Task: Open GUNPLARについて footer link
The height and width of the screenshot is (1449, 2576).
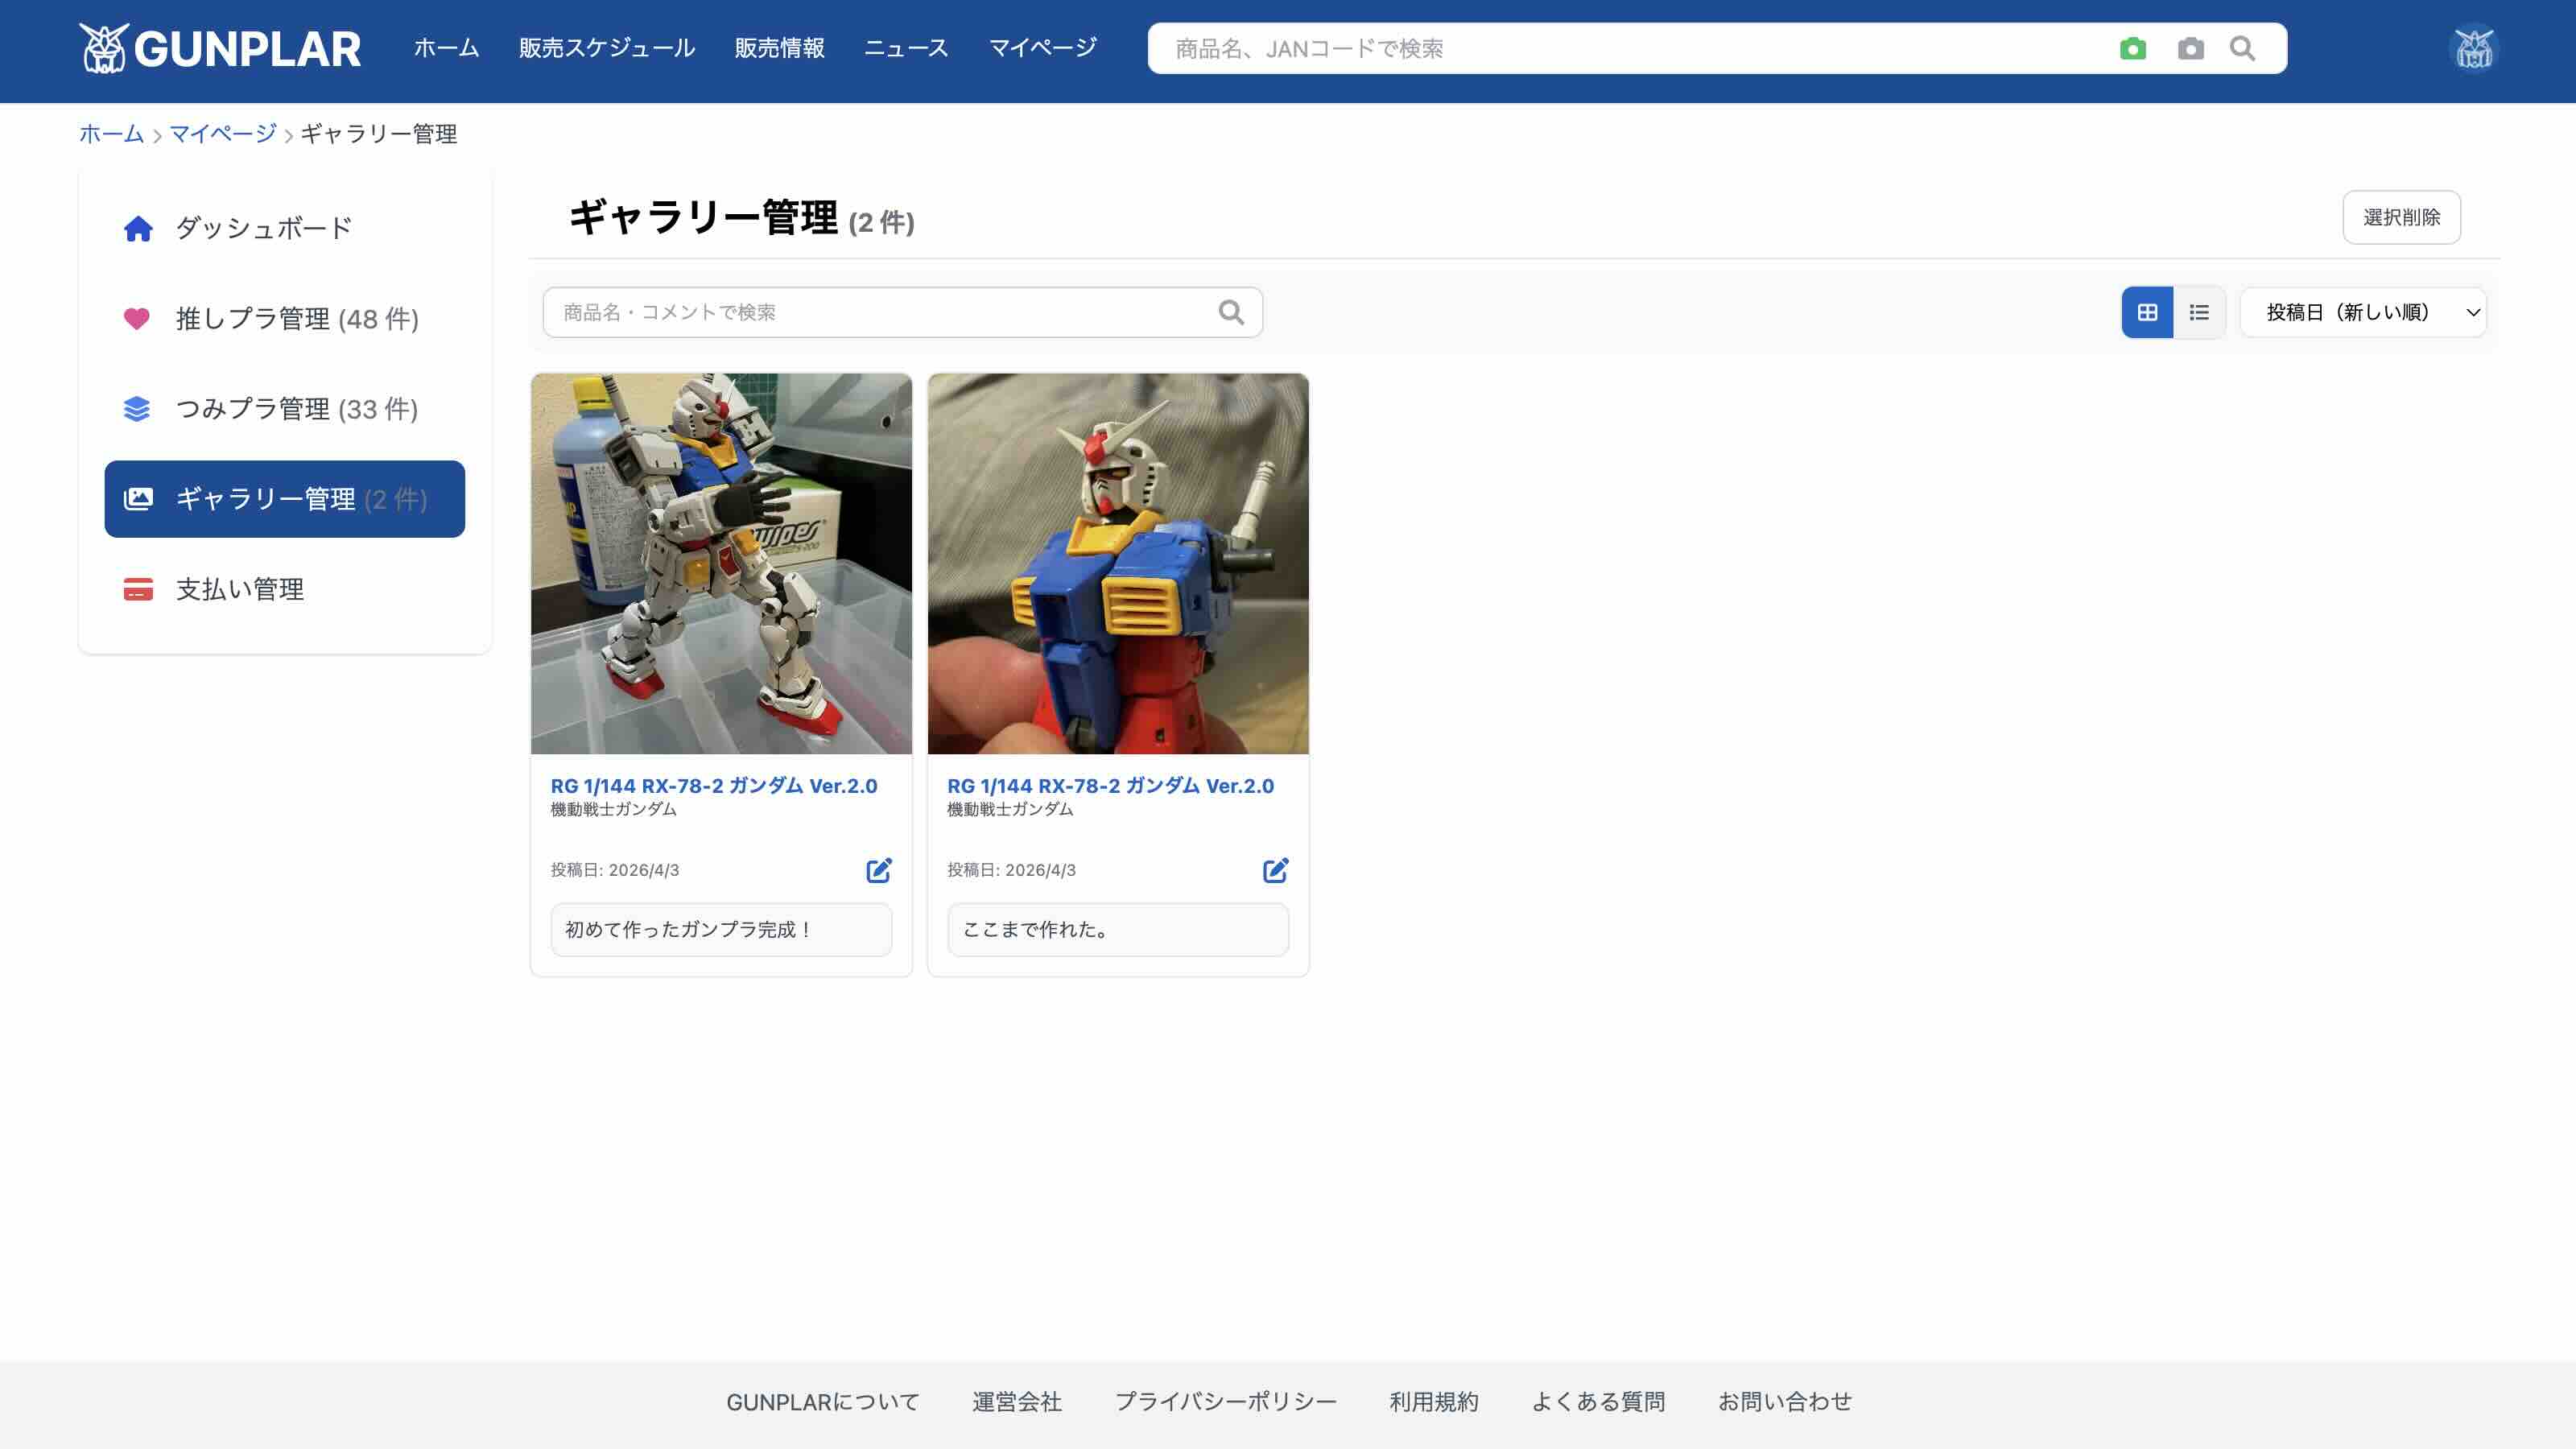Action: pos(823,1402)
